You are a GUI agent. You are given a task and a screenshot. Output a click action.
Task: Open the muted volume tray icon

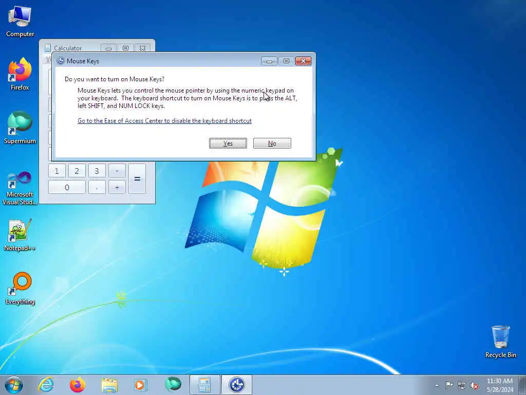(x=474, y=385)
